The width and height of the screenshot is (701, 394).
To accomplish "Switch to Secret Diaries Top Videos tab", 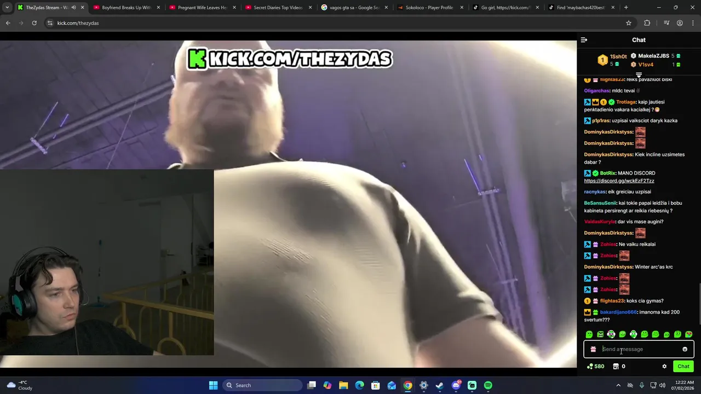I will point(278,8).
